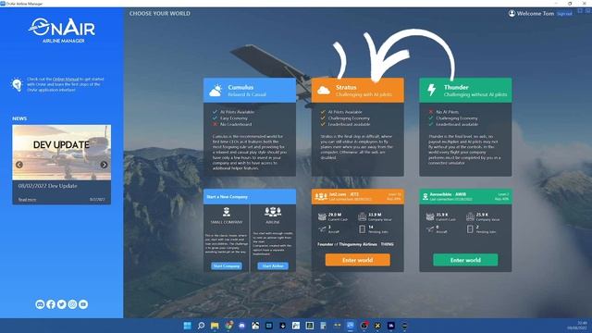Image resolution: width=592 pixels, height=333 pixels.
Task: Click the CHOOSE YOUR WORLD heading
Action: click(160, 13)
